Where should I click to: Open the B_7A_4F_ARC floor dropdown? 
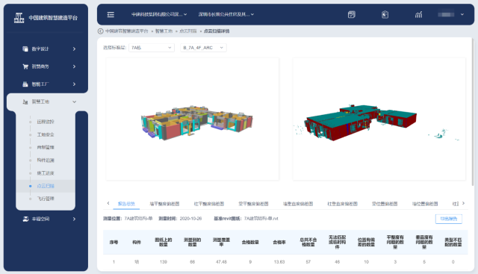[x=203, y=48]
